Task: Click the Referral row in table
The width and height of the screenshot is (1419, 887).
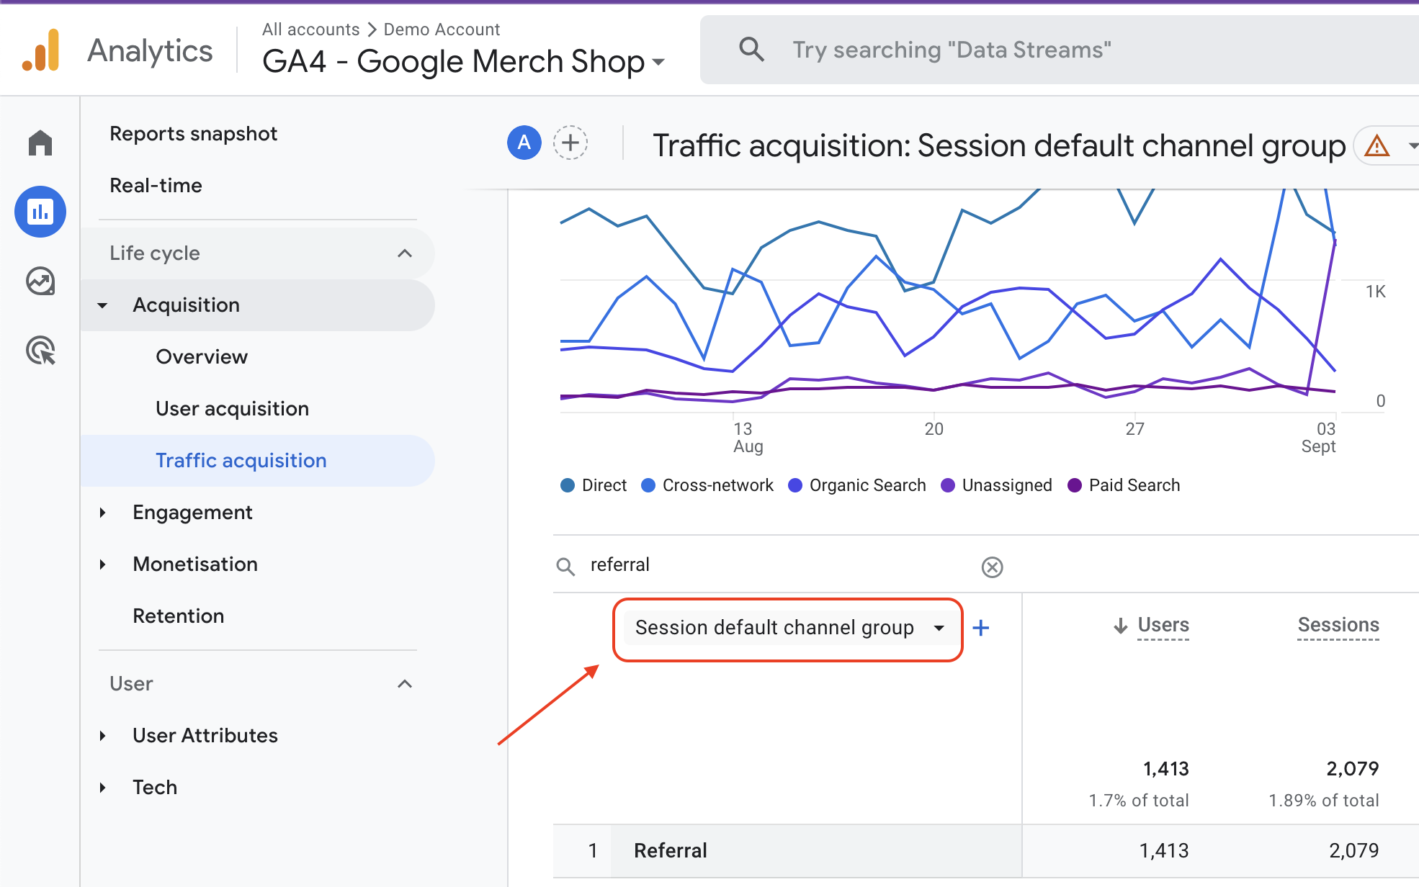Action: point(986,851)
